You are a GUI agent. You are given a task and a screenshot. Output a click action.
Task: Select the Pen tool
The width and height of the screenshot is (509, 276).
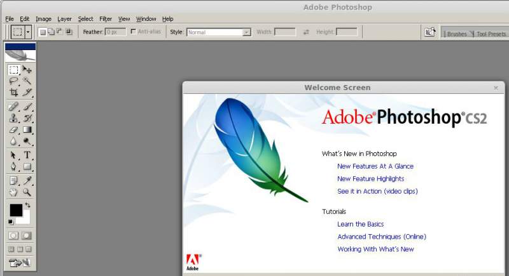click(13, 167)
